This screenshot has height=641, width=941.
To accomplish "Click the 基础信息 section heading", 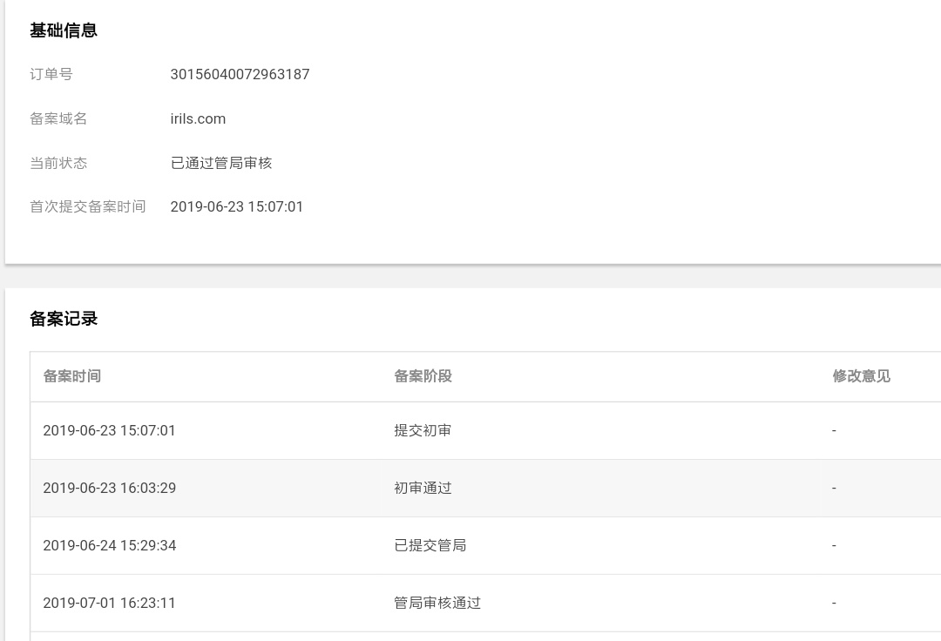I will tap(64, 30).
